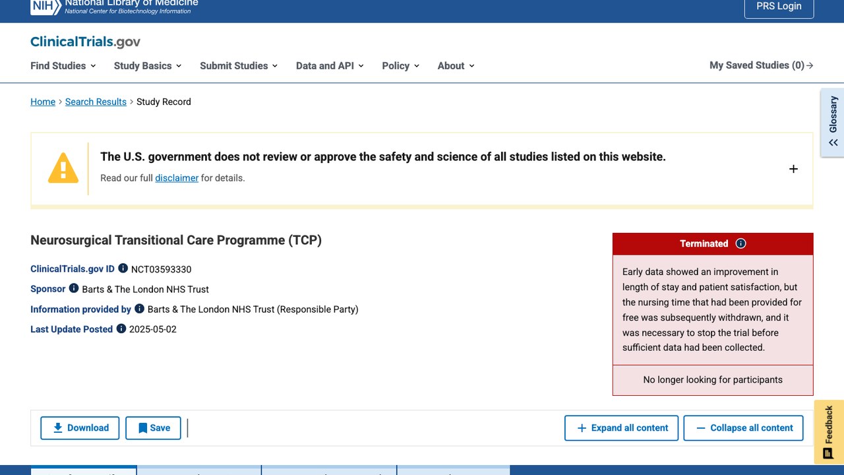The width and height of the screenshot is (844, 475).
Task: Click the PRS Login button
Action: point(779,7)
